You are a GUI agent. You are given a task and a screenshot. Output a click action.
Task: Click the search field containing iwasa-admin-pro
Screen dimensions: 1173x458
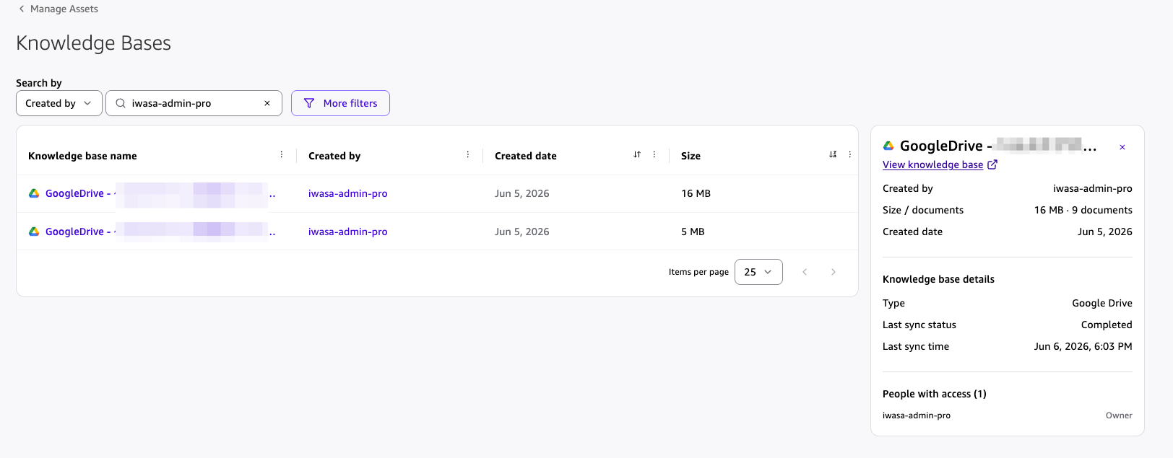(x=194, y=103)
